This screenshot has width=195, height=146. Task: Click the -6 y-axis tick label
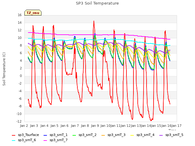[x=20, y=99]
